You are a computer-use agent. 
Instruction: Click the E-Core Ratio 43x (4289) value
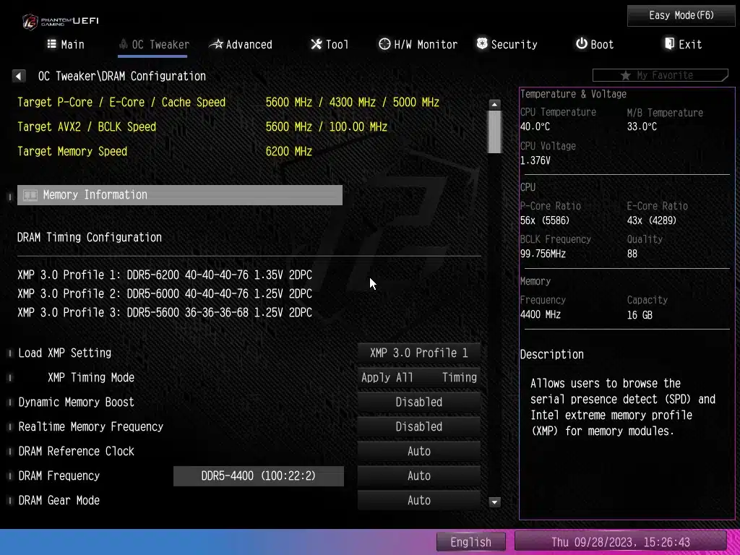point(652,220)
